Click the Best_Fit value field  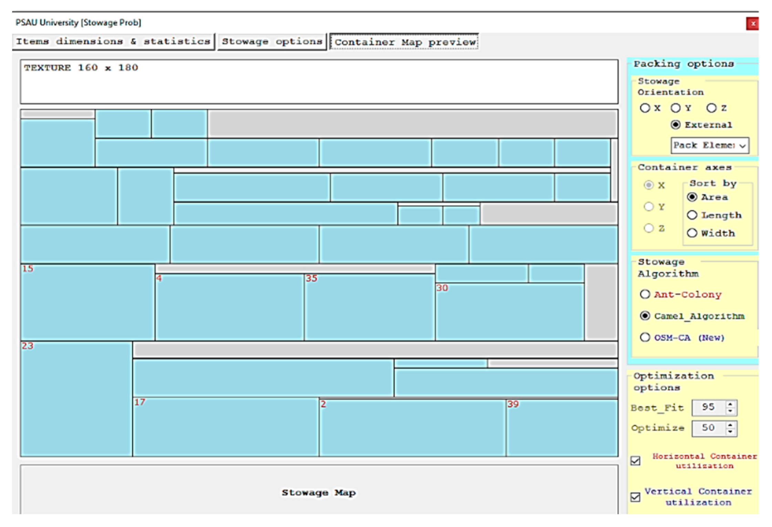[x=708, y=408]
